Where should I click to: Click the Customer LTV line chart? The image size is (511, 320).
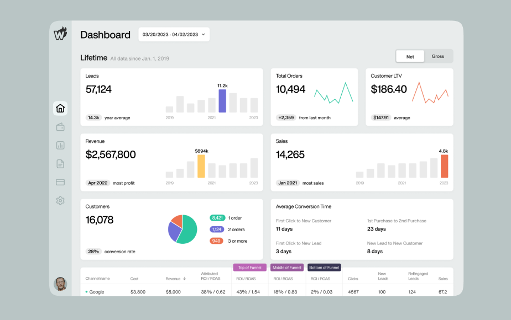point(430,93)
